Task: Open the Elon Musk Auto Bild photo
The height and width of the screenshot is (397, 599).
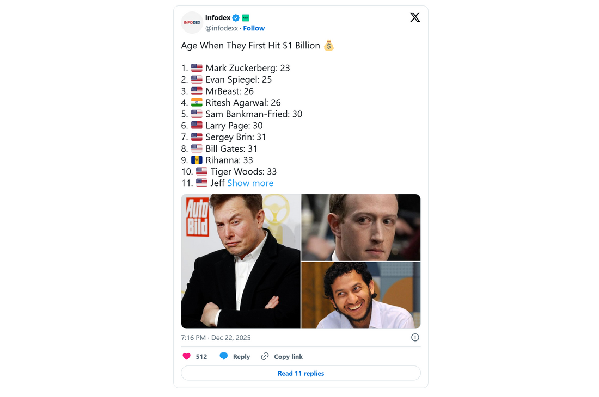Action: [x=240, y=261]
